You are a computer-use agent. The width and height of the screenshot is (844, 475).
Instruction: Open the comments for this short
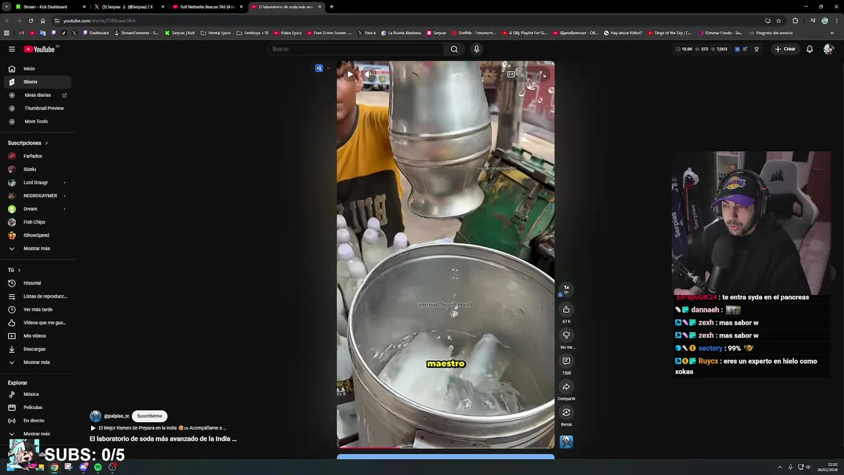pyautogui.click(x=566, y=361)
